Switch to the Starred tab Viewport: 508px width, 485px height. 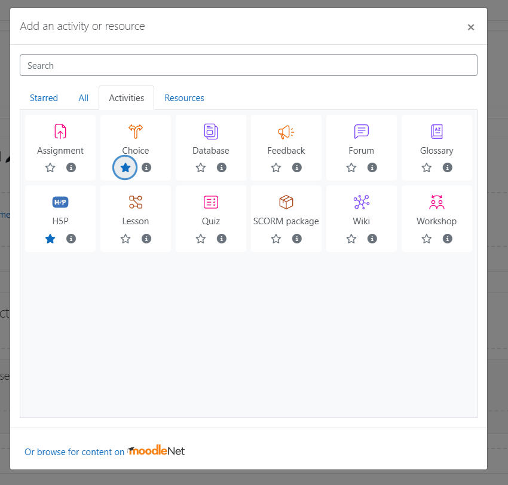(x=44, y=98)
